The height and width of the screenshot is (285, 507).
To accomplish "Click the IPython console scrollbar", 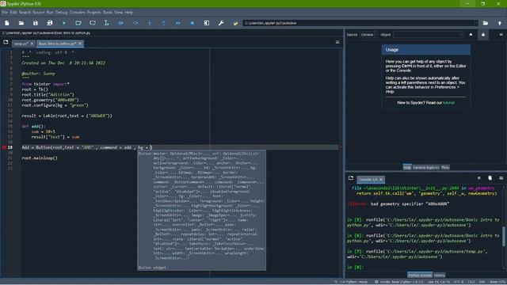I will (503, 236).
